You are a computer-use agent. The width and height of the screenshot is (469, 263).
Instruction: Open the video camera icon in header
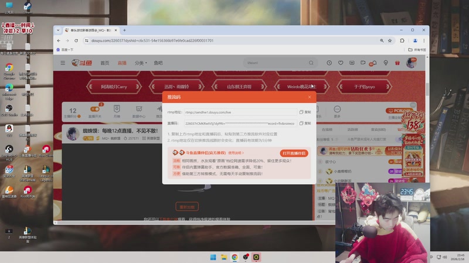[x=363, y=63]
